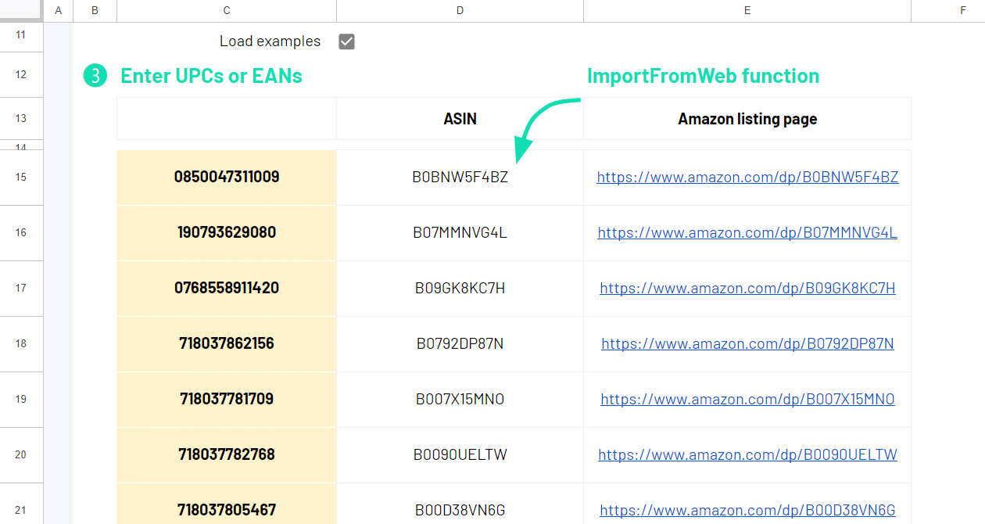
Task: Click the green step 3 circle icon
Action: point(95,76)
